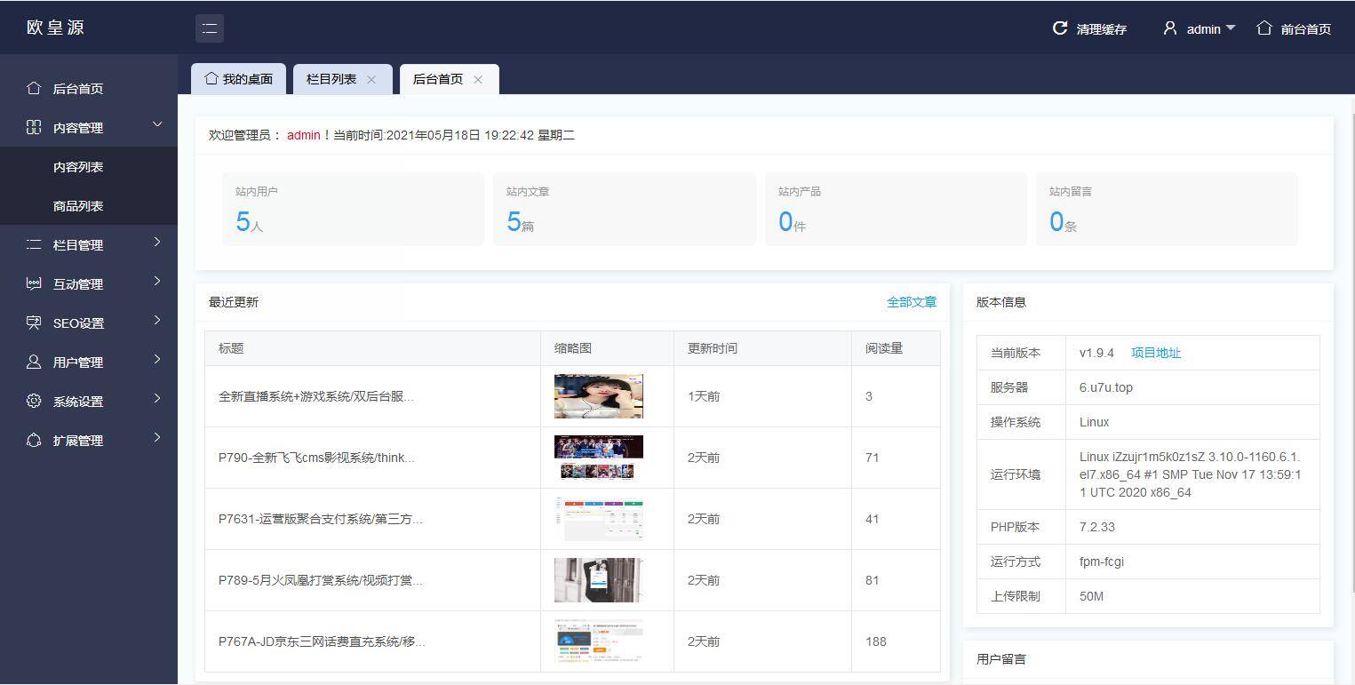Switch to the 我的桌面 tab
Viewport: 1355px width, 685px height.
tap(238, 78)
